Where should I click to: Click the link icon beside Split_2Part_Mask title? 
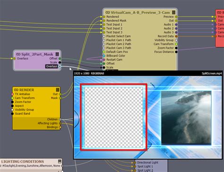[18, 55]
